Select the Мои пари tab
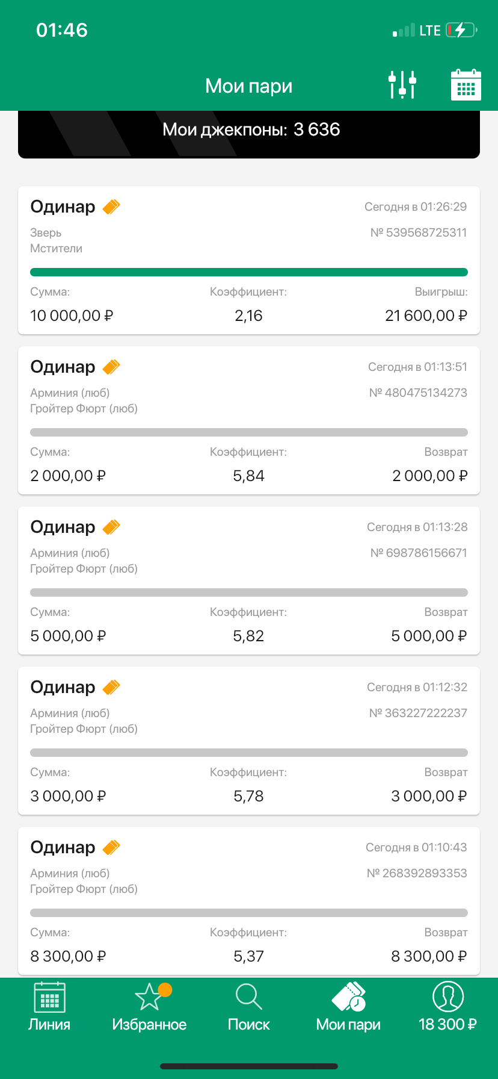498x1079 pixels. point(348,1007)
